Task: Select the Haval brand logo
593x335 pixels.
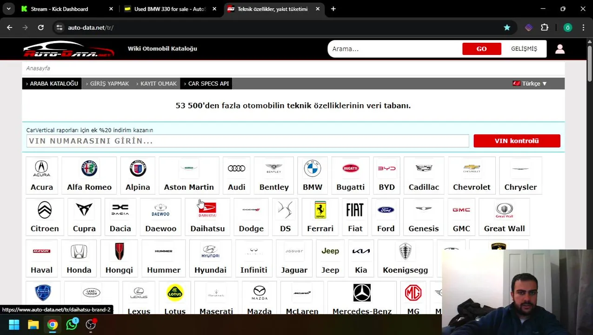Action: pos(41,251)
